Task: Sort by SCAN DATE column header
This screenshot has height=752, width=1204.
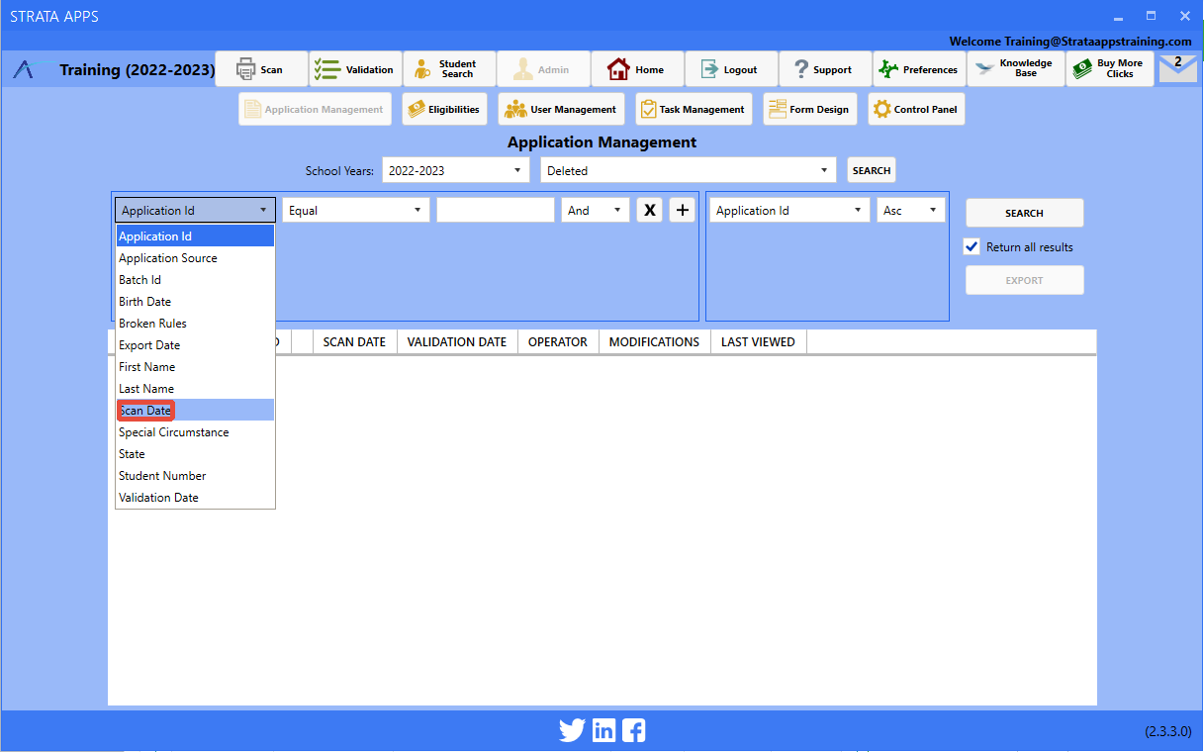Action: (354, 341)
